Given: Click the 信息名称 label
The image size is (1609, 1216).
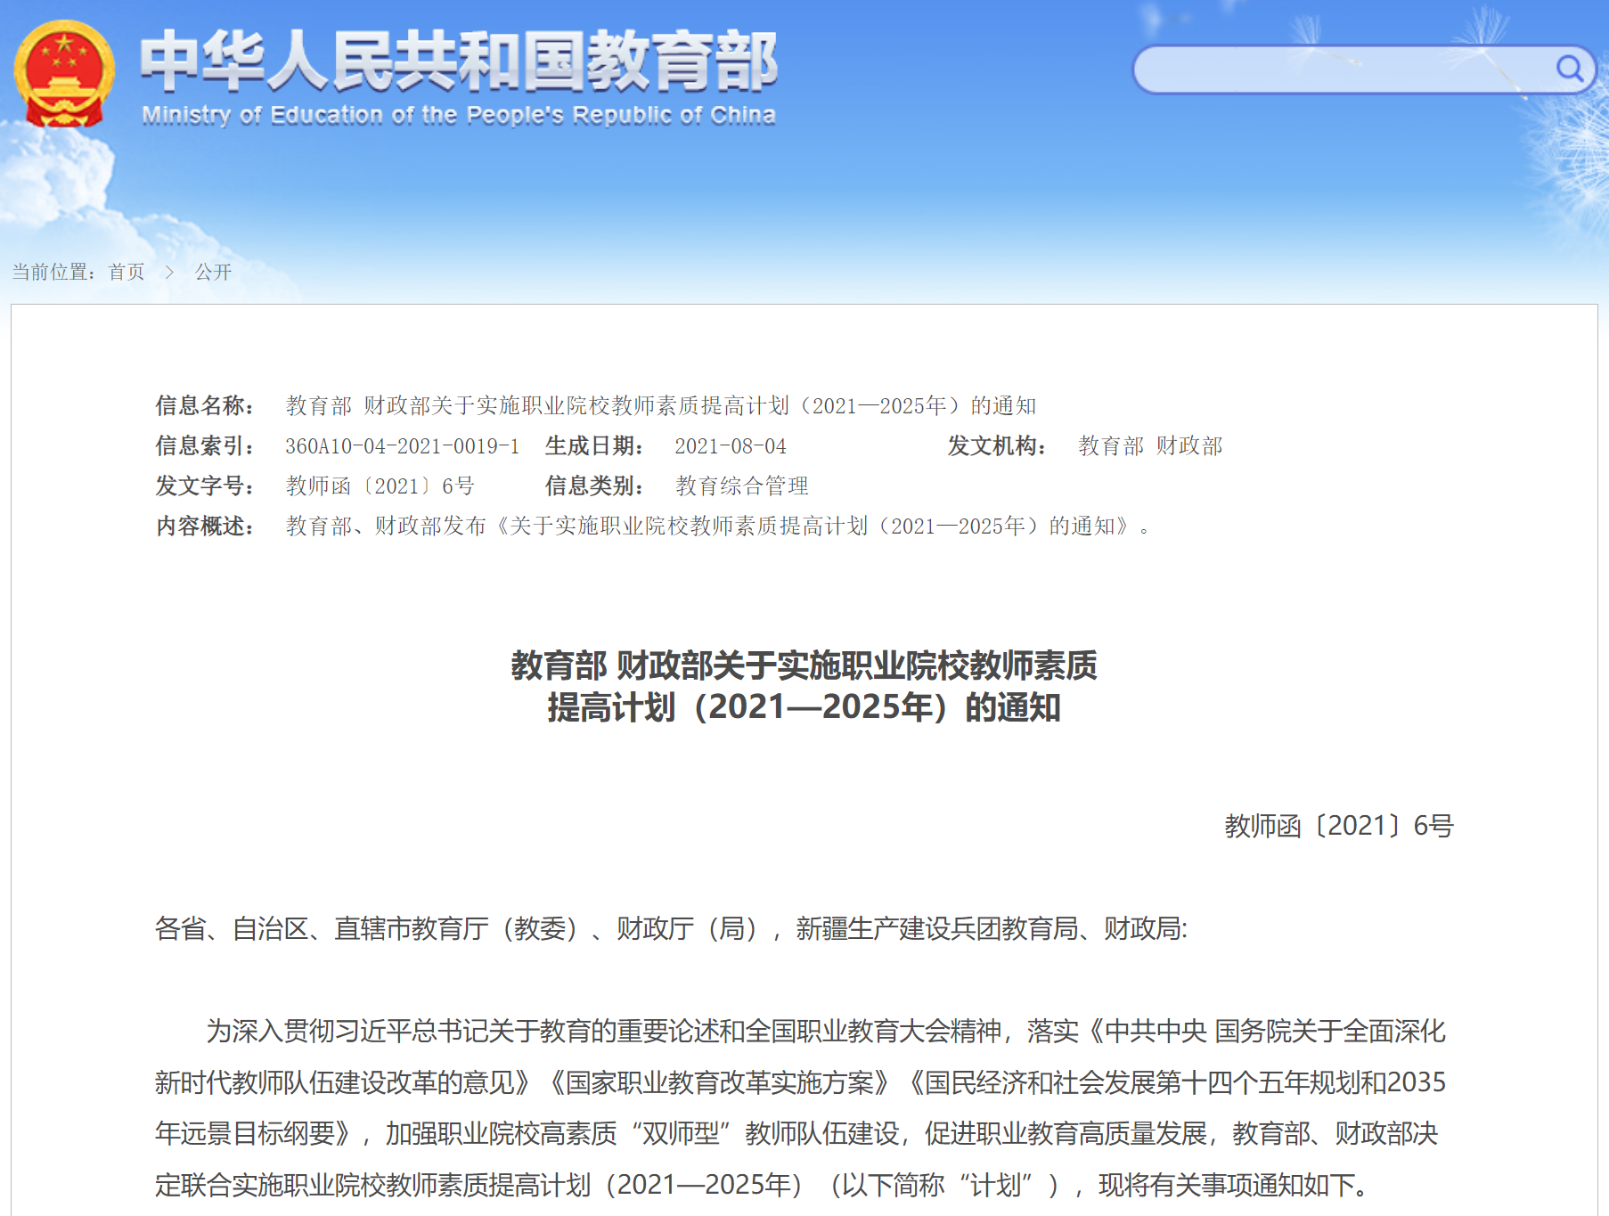Looking at the screenshot, I should (x=205, y=406).
